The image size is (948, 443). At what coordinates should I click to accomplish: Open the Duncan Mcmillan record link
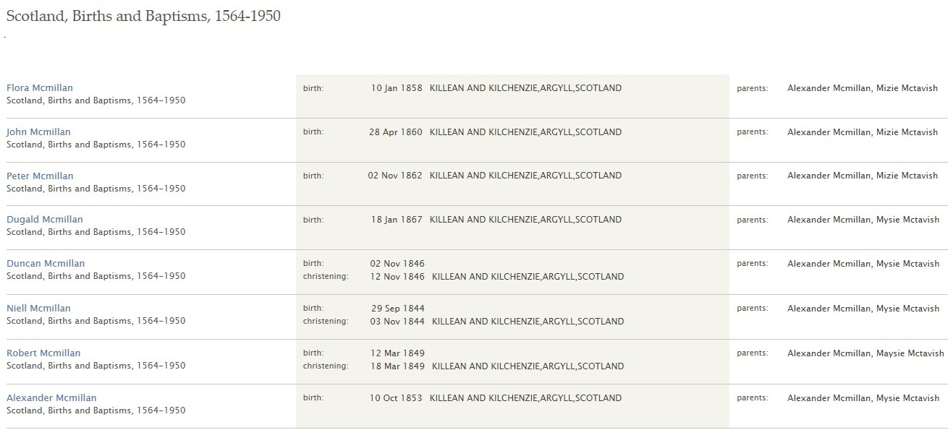click(46, 264)
